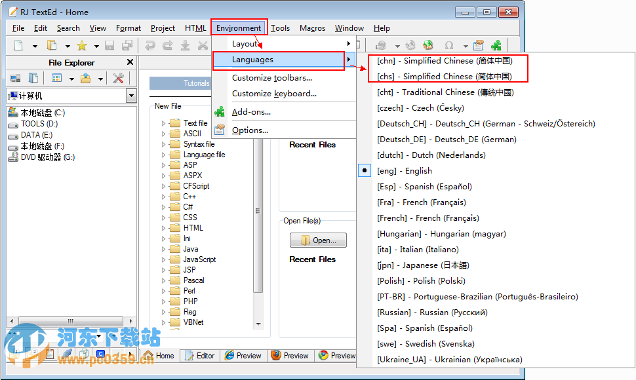This screenshot has width=636, height=380.
Task: Click the Omega special character icon
Action: point(449,45)
